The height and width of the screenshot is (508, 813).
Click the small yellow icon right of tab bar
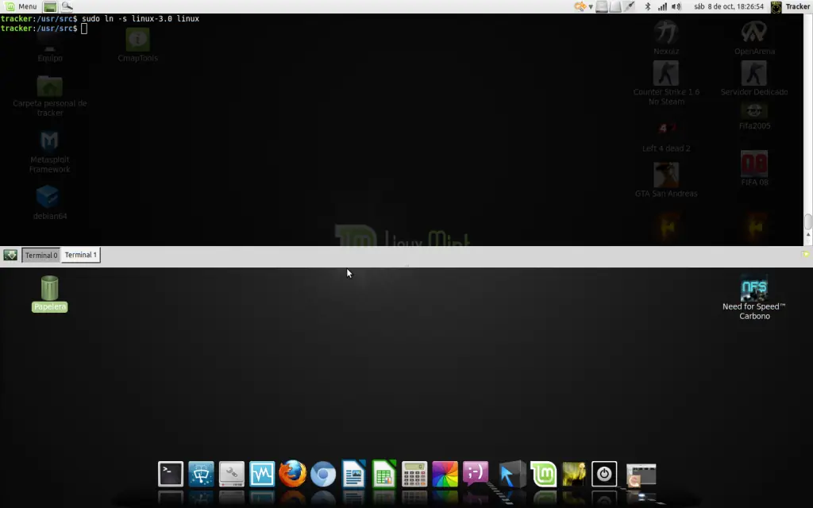click(805, 254)
